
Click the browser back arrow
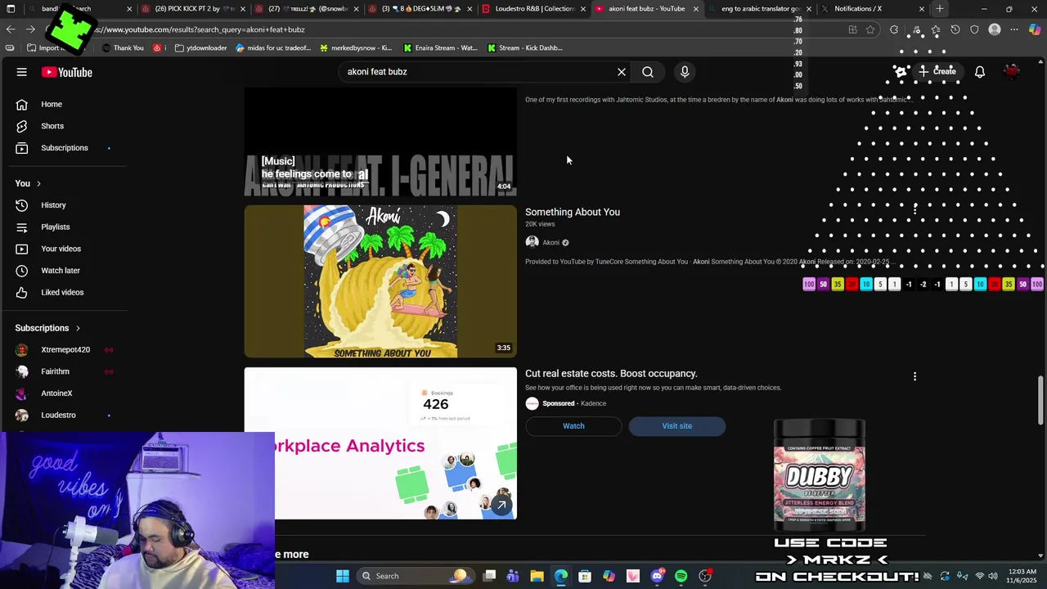(x=11, y=29)
